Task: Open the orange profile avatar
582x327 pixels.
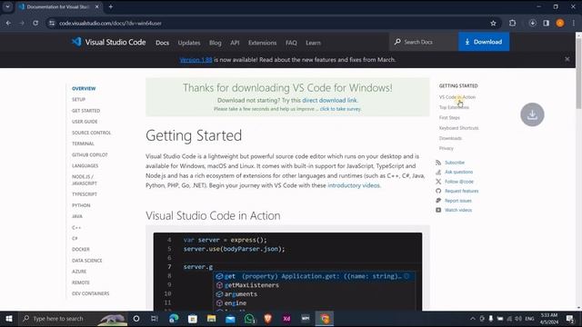Action: [560, 23]
